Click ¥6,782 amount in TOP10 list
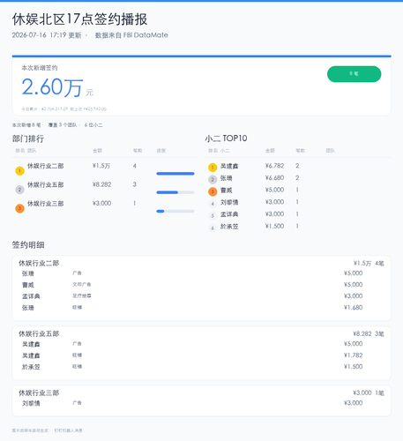The image size is (403, 441). pyautogui.click(x=274, y=166)
